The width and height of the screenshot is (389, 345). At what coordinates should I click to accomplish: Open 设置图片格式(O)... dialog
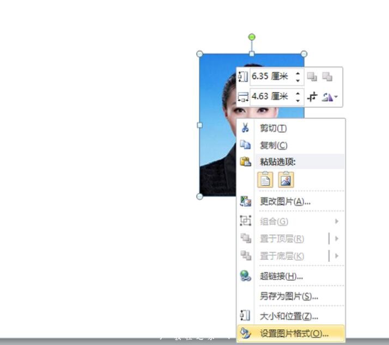pos(294,334)
